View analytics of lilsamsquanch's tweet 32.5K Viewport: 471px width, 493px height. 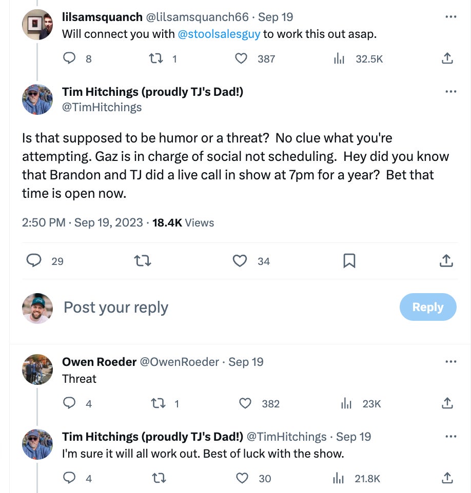coord(339,58)
